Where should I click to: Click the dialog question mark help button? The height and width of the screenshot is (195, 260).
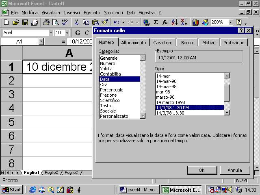coord(241,30)
